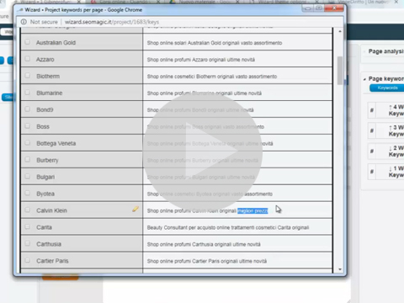
Task: Click the Carthusia keyword phrase cell
Action: [237, 244]
